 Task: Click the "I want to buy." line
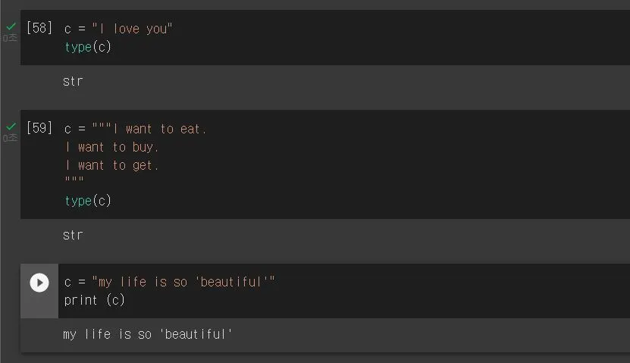tap(111, 147)
